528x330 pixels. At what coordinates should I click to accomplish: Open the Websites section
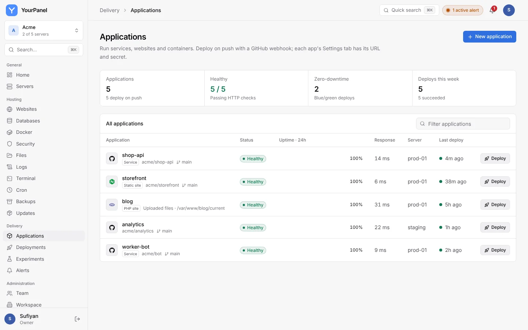44,109
